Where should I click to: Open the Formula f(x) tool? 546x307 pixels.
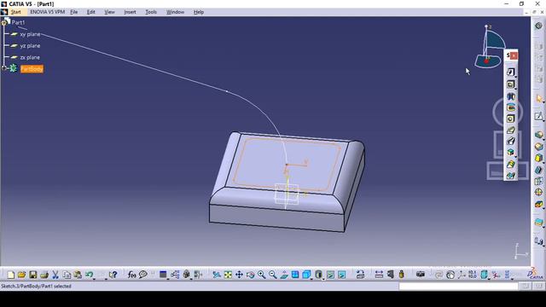[x=131, y=275]
